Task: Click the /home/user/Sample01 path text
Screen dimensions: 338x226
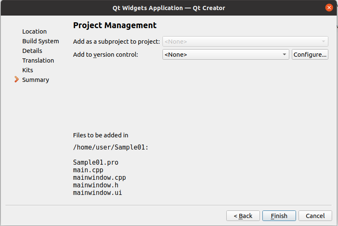Action: (110, 147)
